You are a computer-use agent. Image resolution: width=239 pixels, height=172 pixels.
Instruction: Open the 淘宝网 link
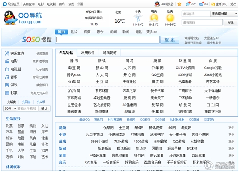(x=74, y=68)
